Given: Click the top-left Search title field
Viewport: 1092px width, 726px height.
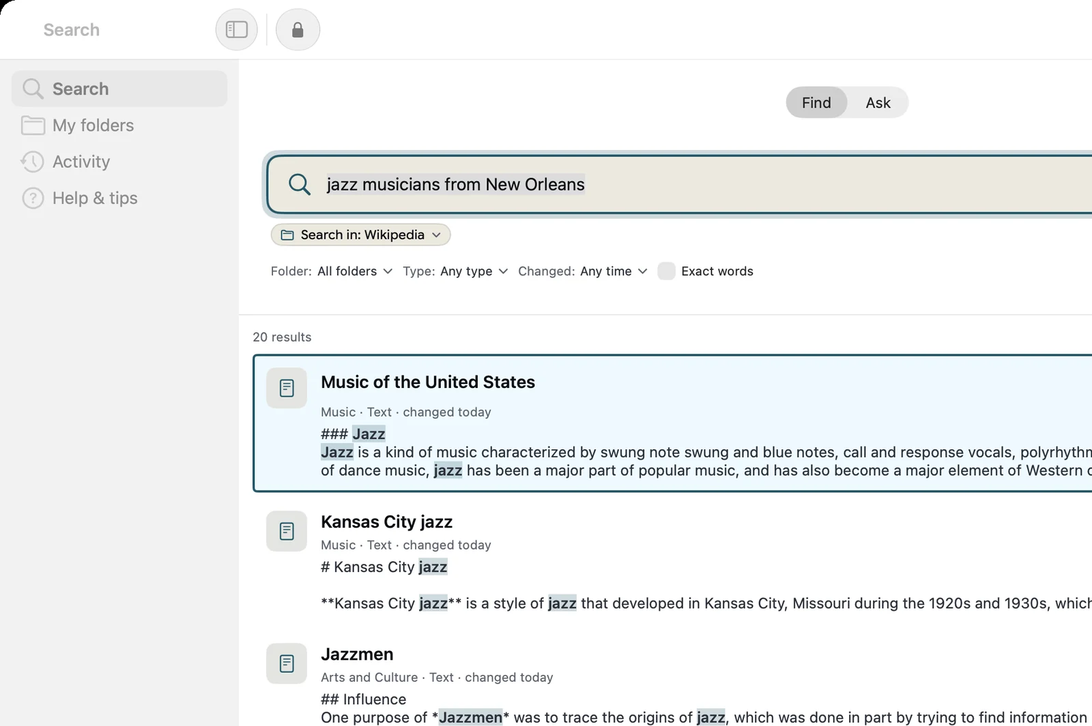Looking at the screenshot, I should (x=71, y=30).
